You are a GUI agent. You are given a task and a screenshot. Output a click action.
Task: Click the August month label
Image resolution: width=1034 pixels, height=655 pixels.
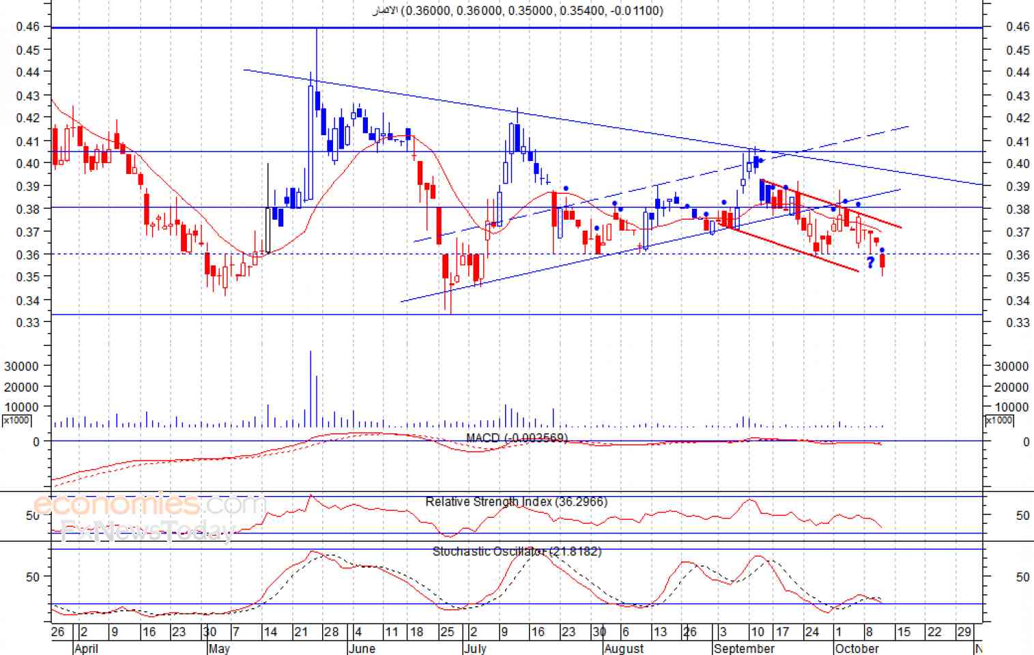pos(624,648)
